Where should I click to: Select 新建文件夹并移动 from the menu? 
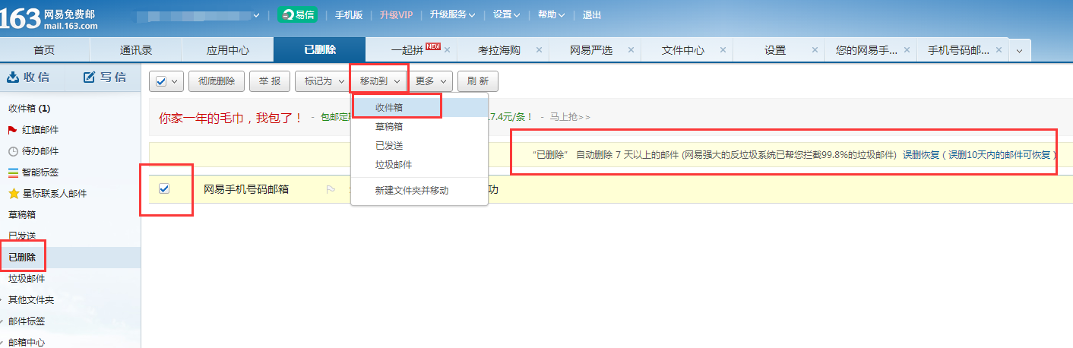point(411,191)
